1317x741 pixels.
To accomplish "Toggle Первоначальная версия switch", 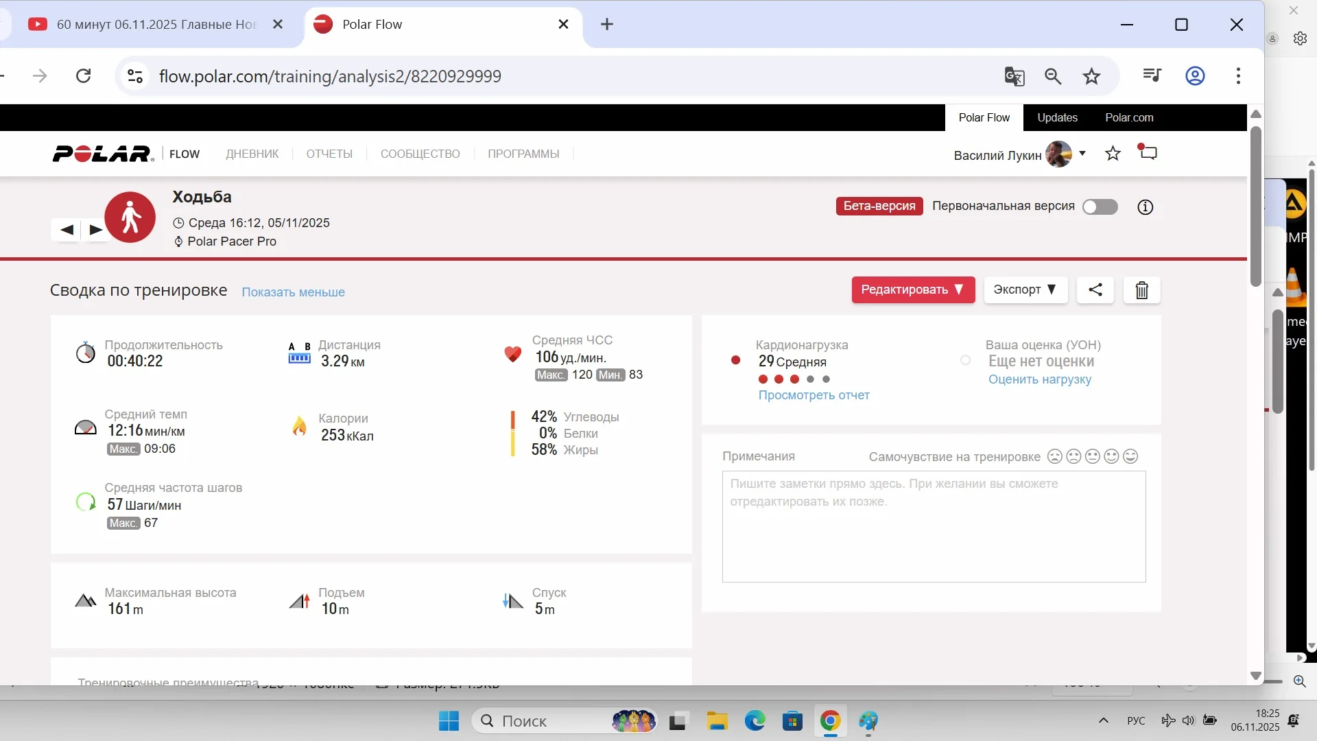I will (1100, 207).
